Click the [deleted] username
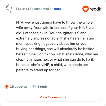This screenshot has height=106, width=106. (x=23, y=9)
